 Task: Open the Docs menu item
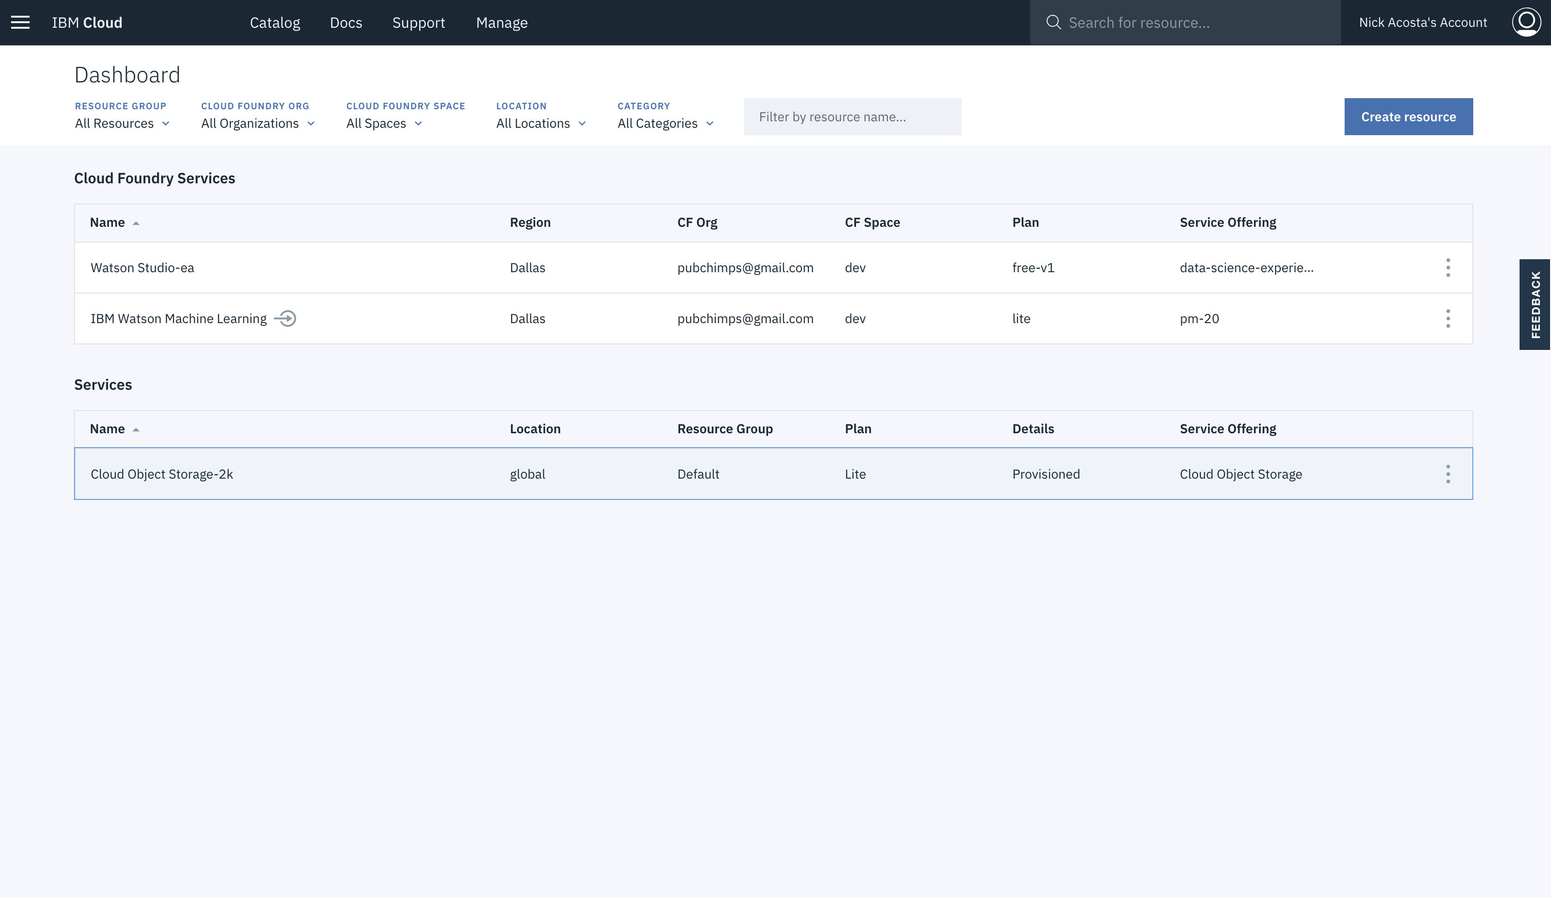click(x=346, y=23)
